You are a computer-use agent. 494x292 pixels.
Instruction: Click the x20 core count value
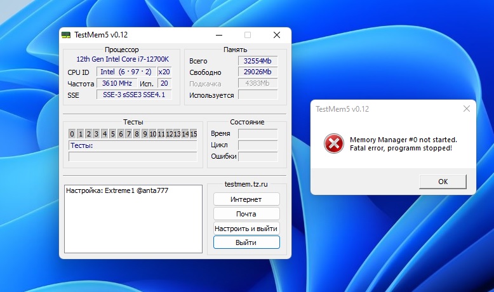coord(164,72)
